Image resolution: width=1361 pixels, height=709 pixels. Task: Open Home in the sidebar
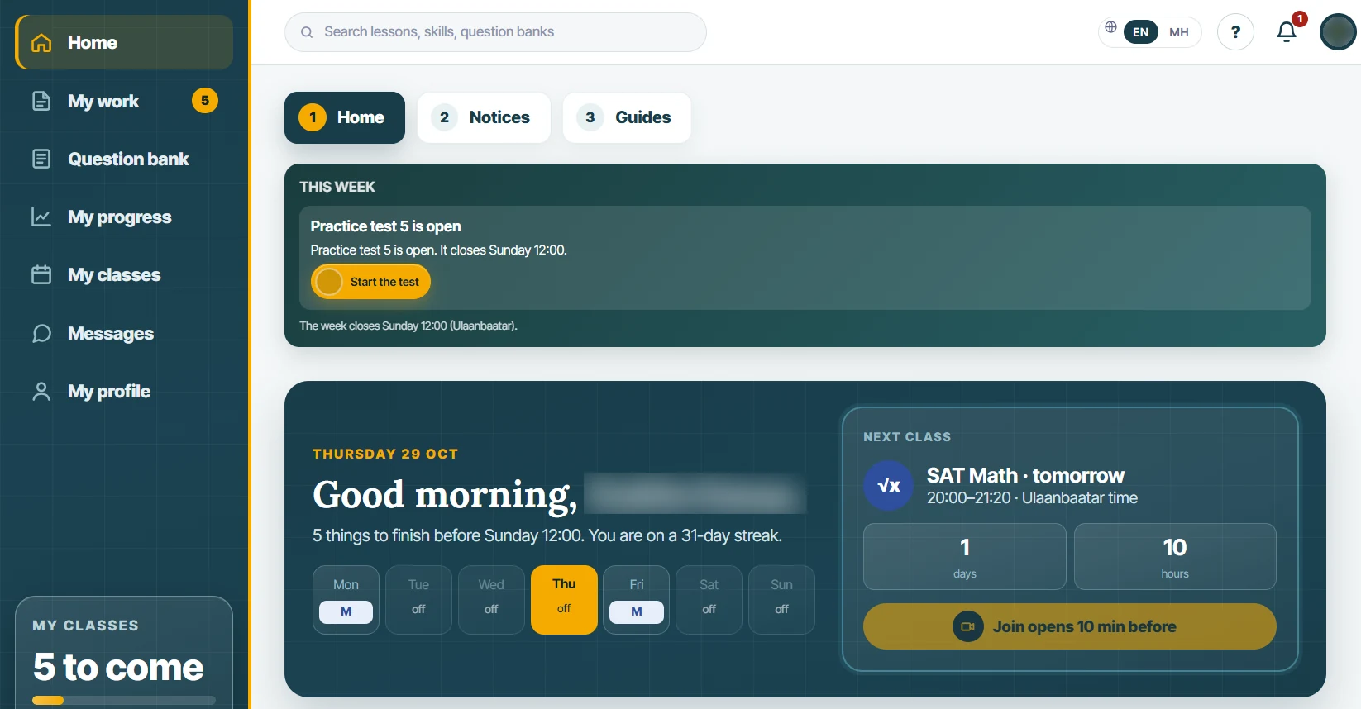tap(124, 42)
